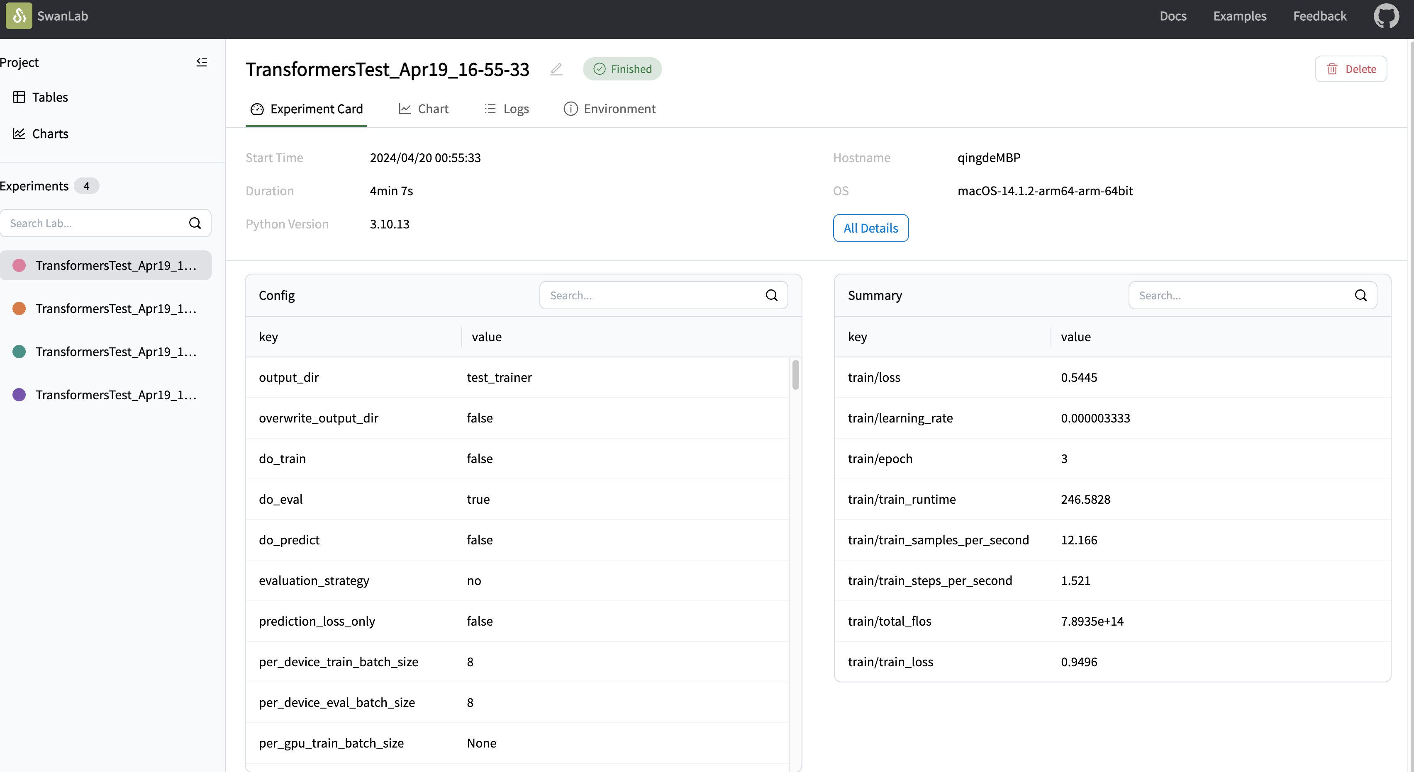1414x772 pixels.
Task: Click the Hostname value qingdeMBP
Action: point(989,158)
